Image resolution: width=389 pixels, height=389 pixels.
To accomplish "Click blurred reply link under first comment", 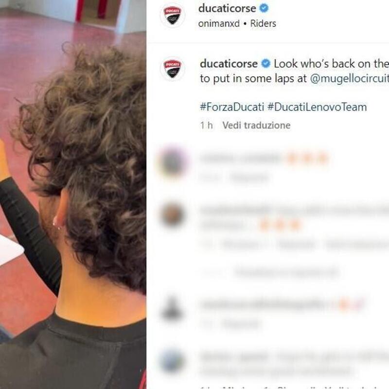I will pyautogui.click(x=249, y=177).
